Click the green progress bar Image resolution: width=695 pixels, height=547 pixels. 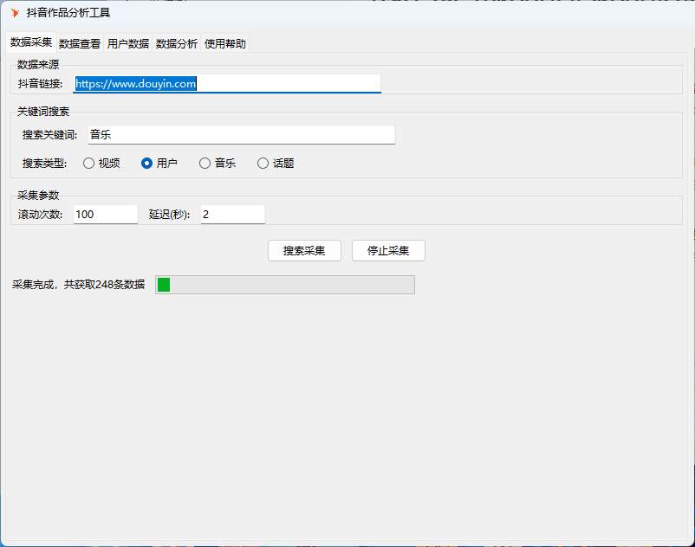pyautogui.click(x=164, y=284)
